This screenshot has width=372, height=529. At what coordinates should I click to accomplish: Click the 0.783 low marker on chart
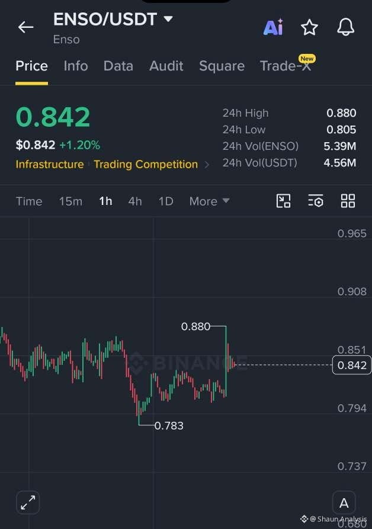[x=169, y=426]
